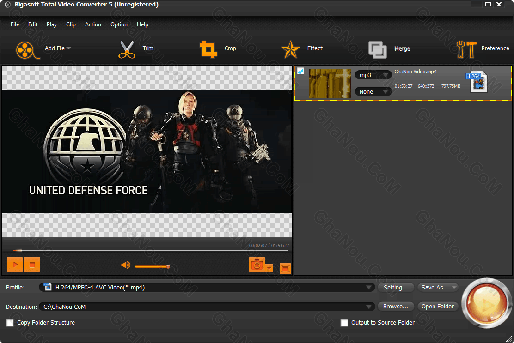Switch preview to full screen
Image resolution: width=514 pixels, height=343 pixels.
pyautogui.click(x=285, y=268)
